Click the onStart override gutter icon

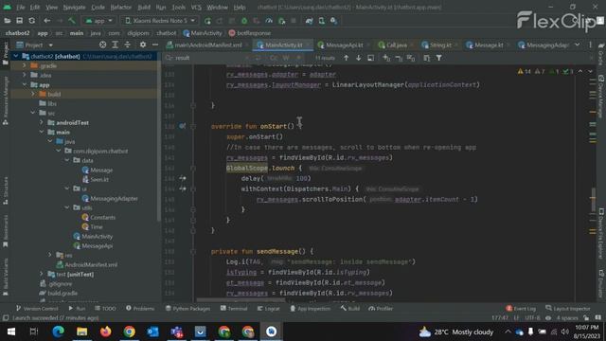tap(183, 126)
